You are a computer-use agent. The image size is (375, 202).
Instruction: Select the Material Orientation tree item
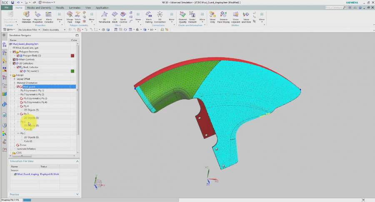[27, 83]
